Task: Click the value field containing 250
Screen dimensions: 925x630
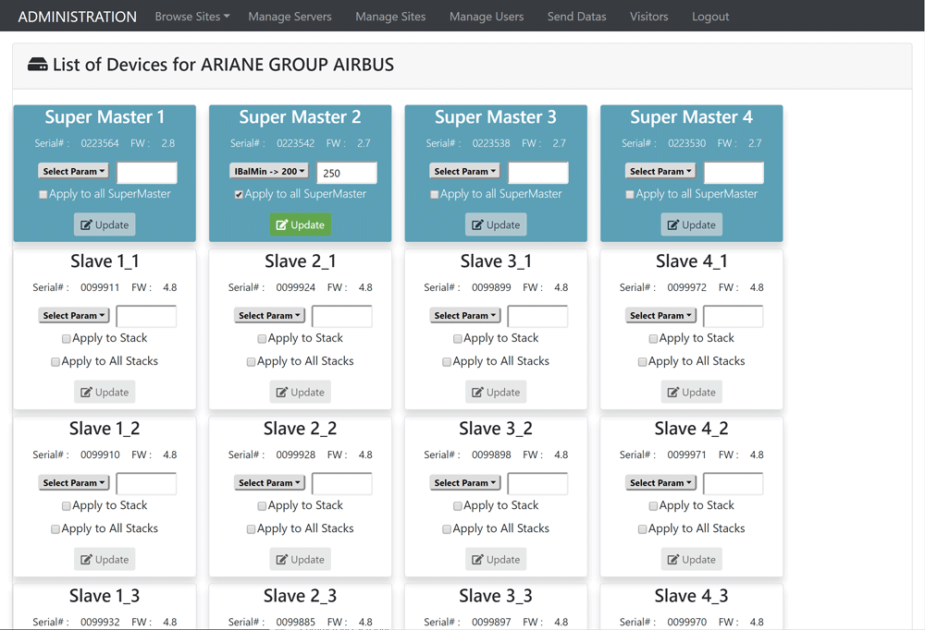Action: 346,173
